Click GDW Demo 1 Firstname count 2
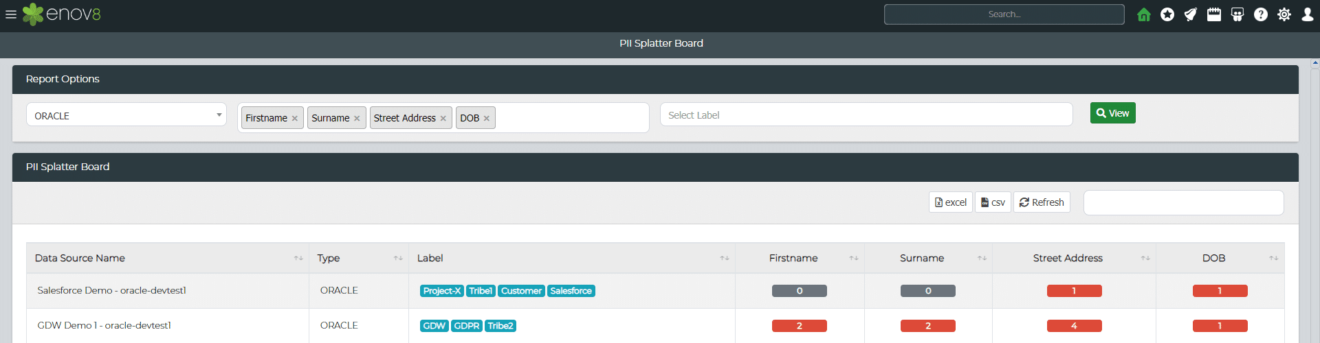 pos(800,326)
